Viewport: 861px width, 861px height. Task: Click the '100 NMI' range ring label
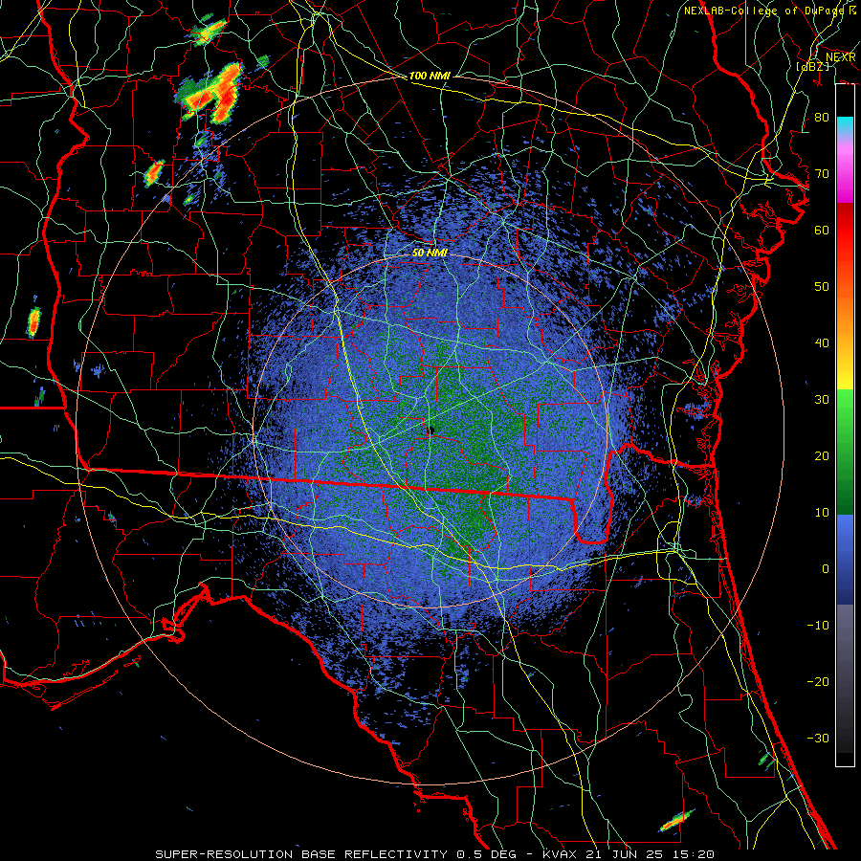(x=430, y=76)
